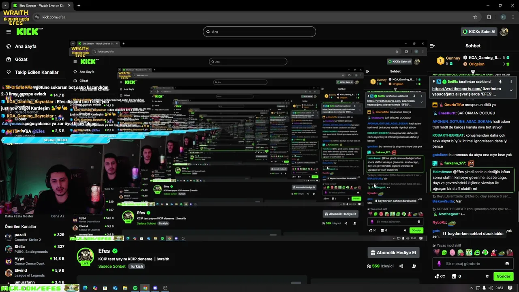The width and height of the screenshot is (519, 292).
Task: Open Discord from taskbar
Action: pos(155,288)
